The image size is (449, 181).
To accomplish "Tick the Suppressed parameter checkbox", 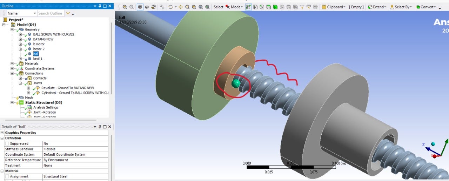I will 7,143.
